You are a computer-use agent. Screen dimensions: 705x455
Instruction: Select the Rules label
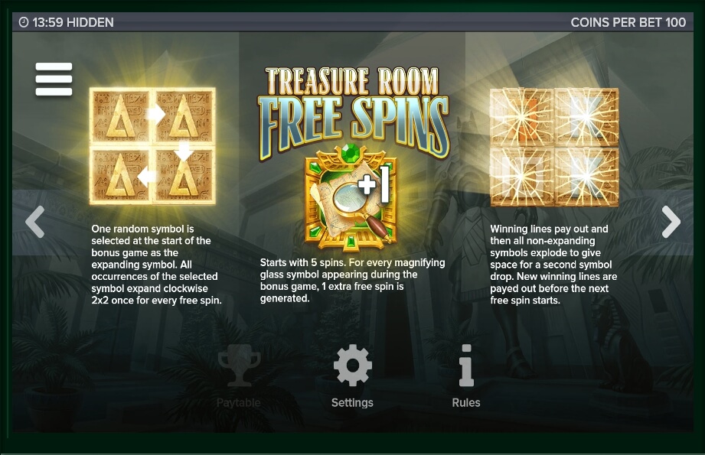[466, 402]
